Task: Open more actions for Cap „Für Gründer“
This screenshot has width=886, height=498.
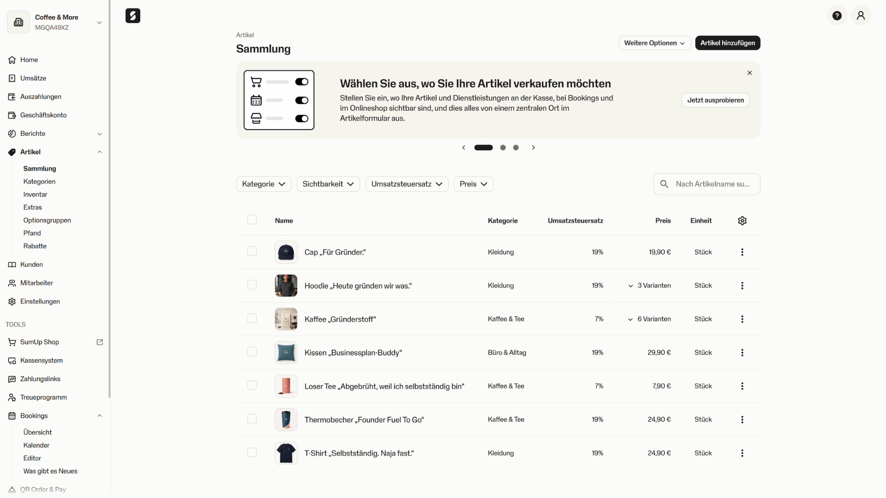Action: (742, 252)
